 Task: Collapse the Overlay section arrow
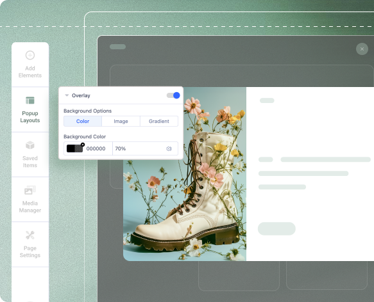pos(67,95)
